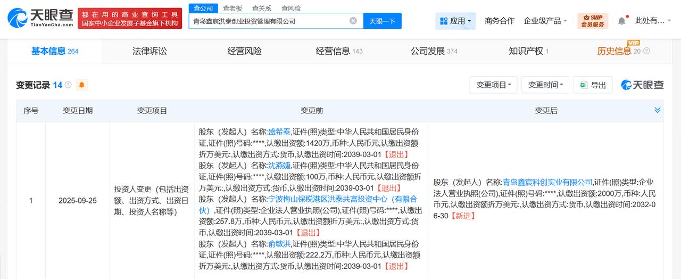The height and width of the screenshot is (279, 681).
Task: Click the help icon next to 历史信息 20
Action: (x=646, y=51)
